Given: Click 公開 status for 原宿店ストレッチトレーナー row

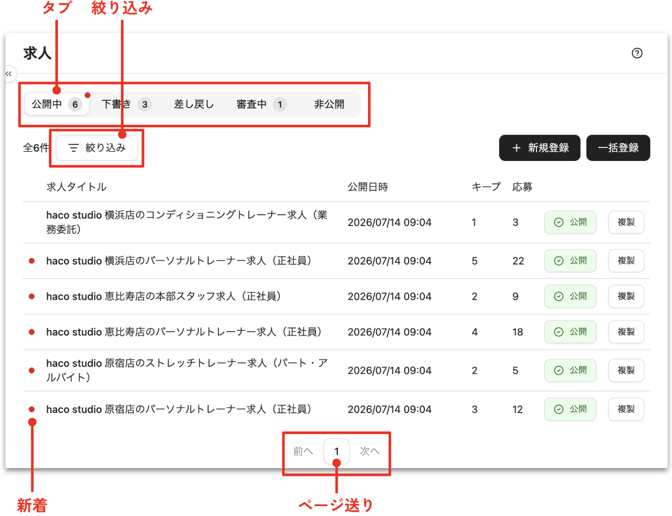Looking at the screenshot, I should (570, 370).
